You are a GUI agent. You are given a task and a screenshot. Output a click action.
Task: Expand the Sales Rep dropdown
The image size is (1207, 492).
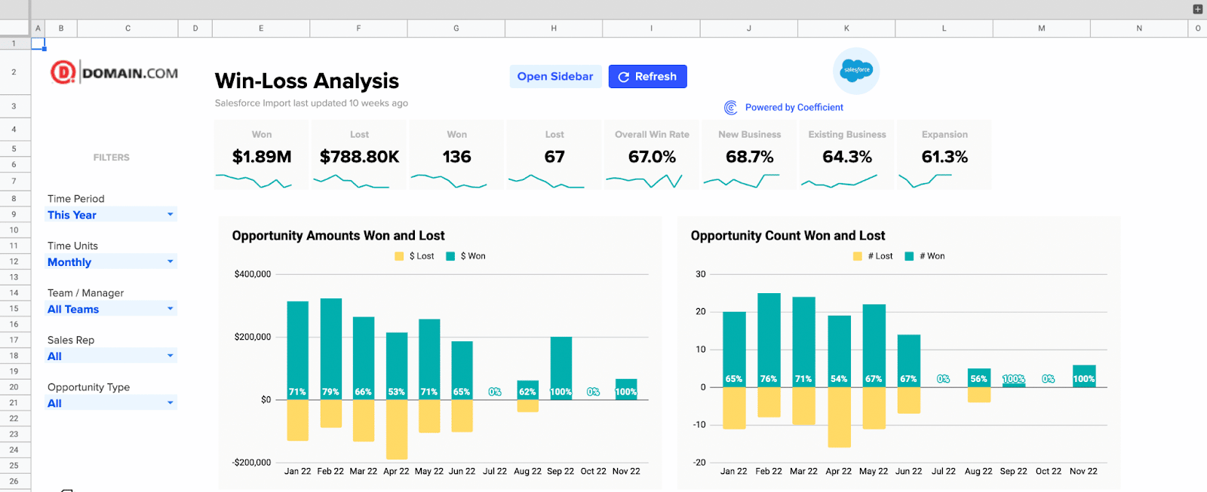(x=170, y=356)
